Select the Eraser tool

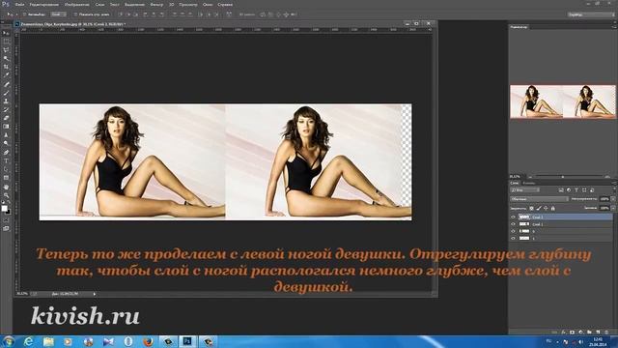(x=6, y=118)
